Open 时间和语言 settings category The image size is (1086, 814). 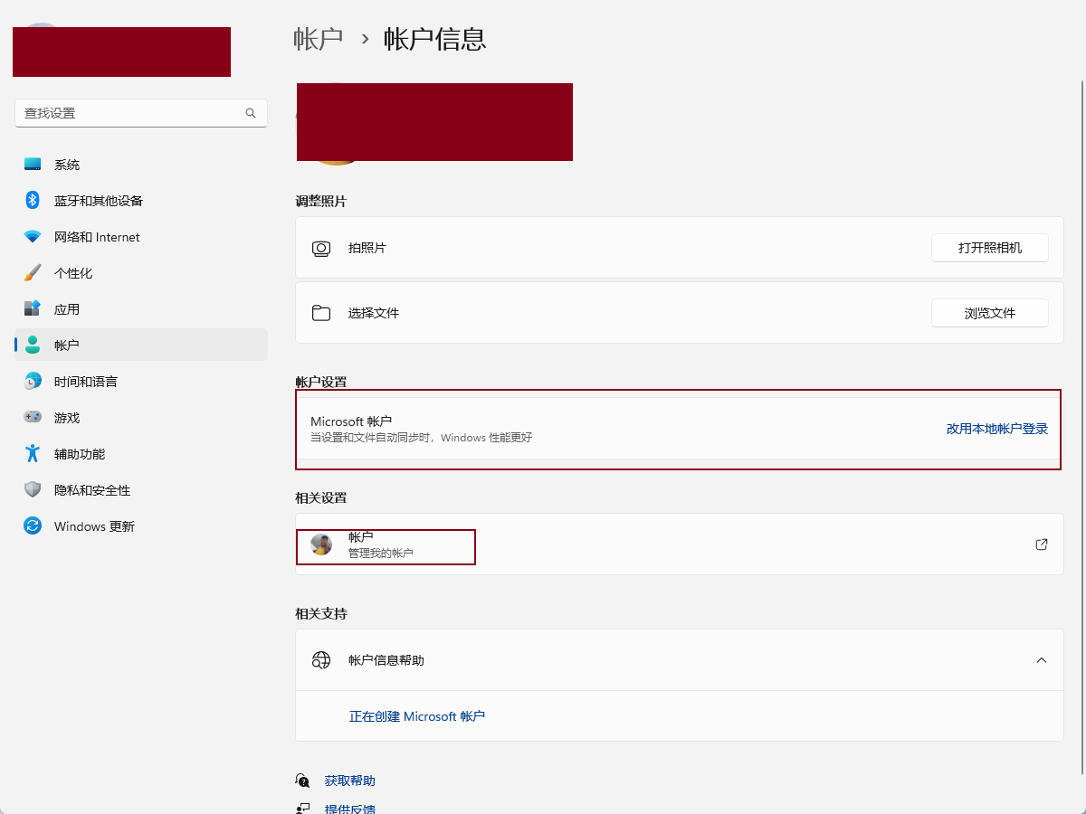point(85,382)
